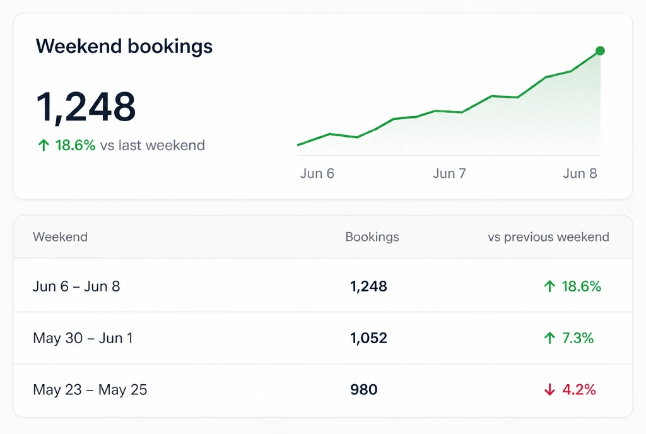Select the 'May 23 – May 25' row label
The height and width of the screenshot is (434, 646).
(90, 390)
